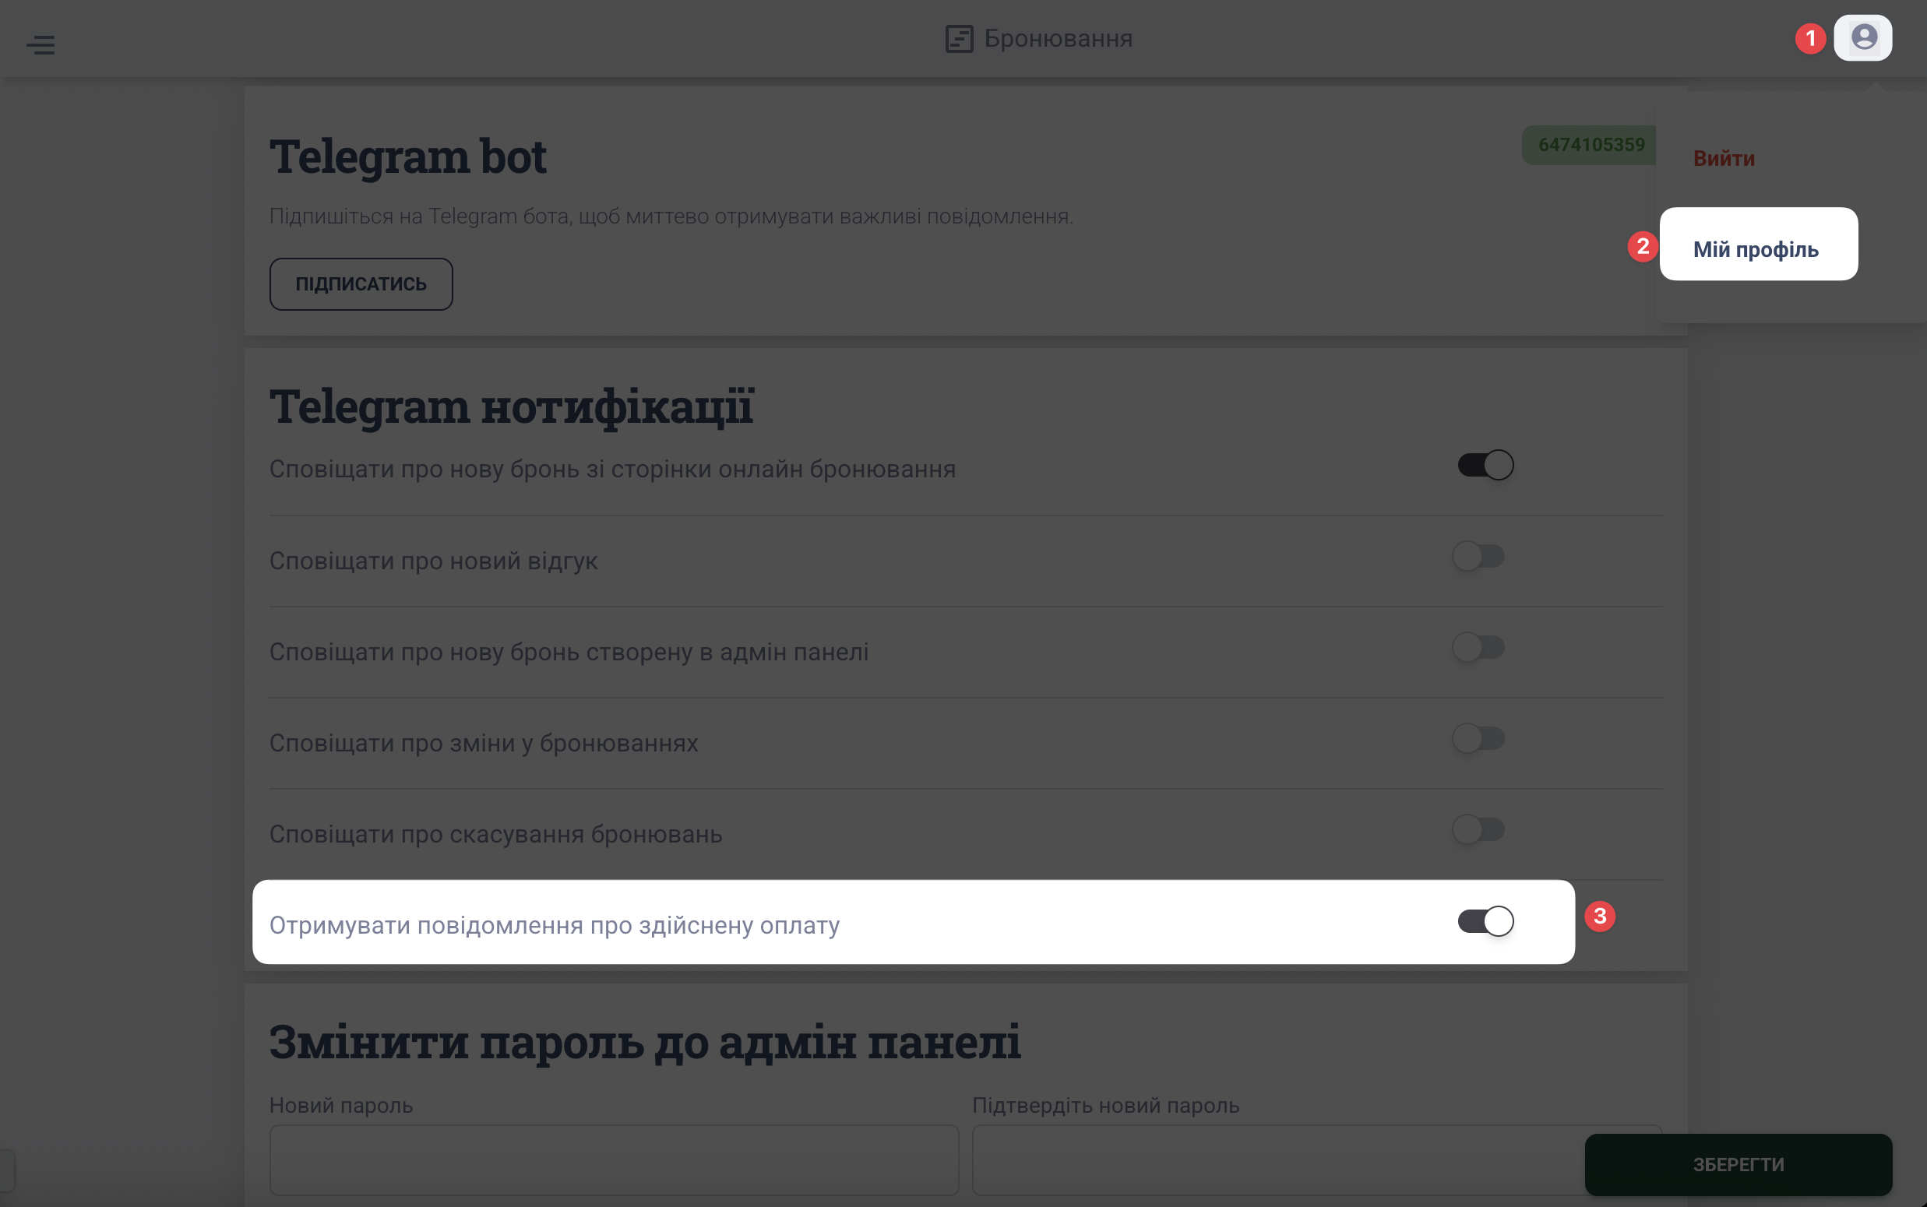Click the ЗБЕРЕГТИ save button

(x=1739, y=1165)
